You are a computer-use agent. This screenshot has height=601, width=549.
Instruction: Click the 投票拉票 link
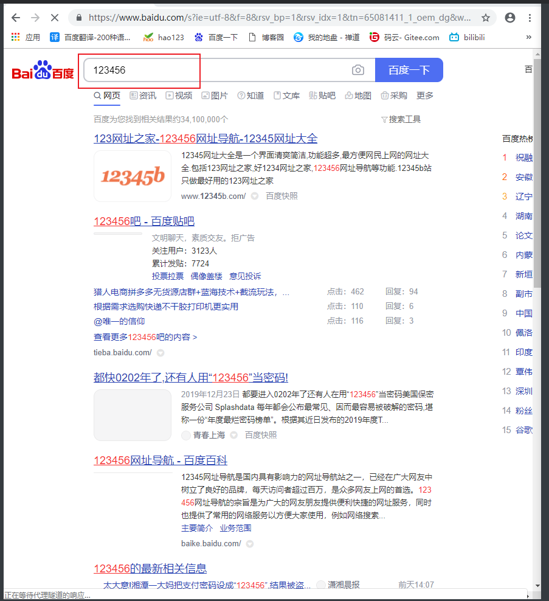tap(167, 276)
